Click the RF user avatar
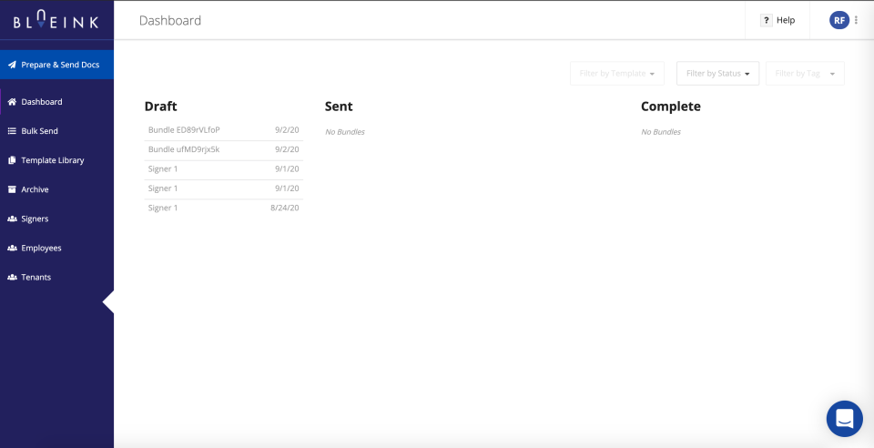The width and height of the screenshot is (874, 448). [838, 20]
